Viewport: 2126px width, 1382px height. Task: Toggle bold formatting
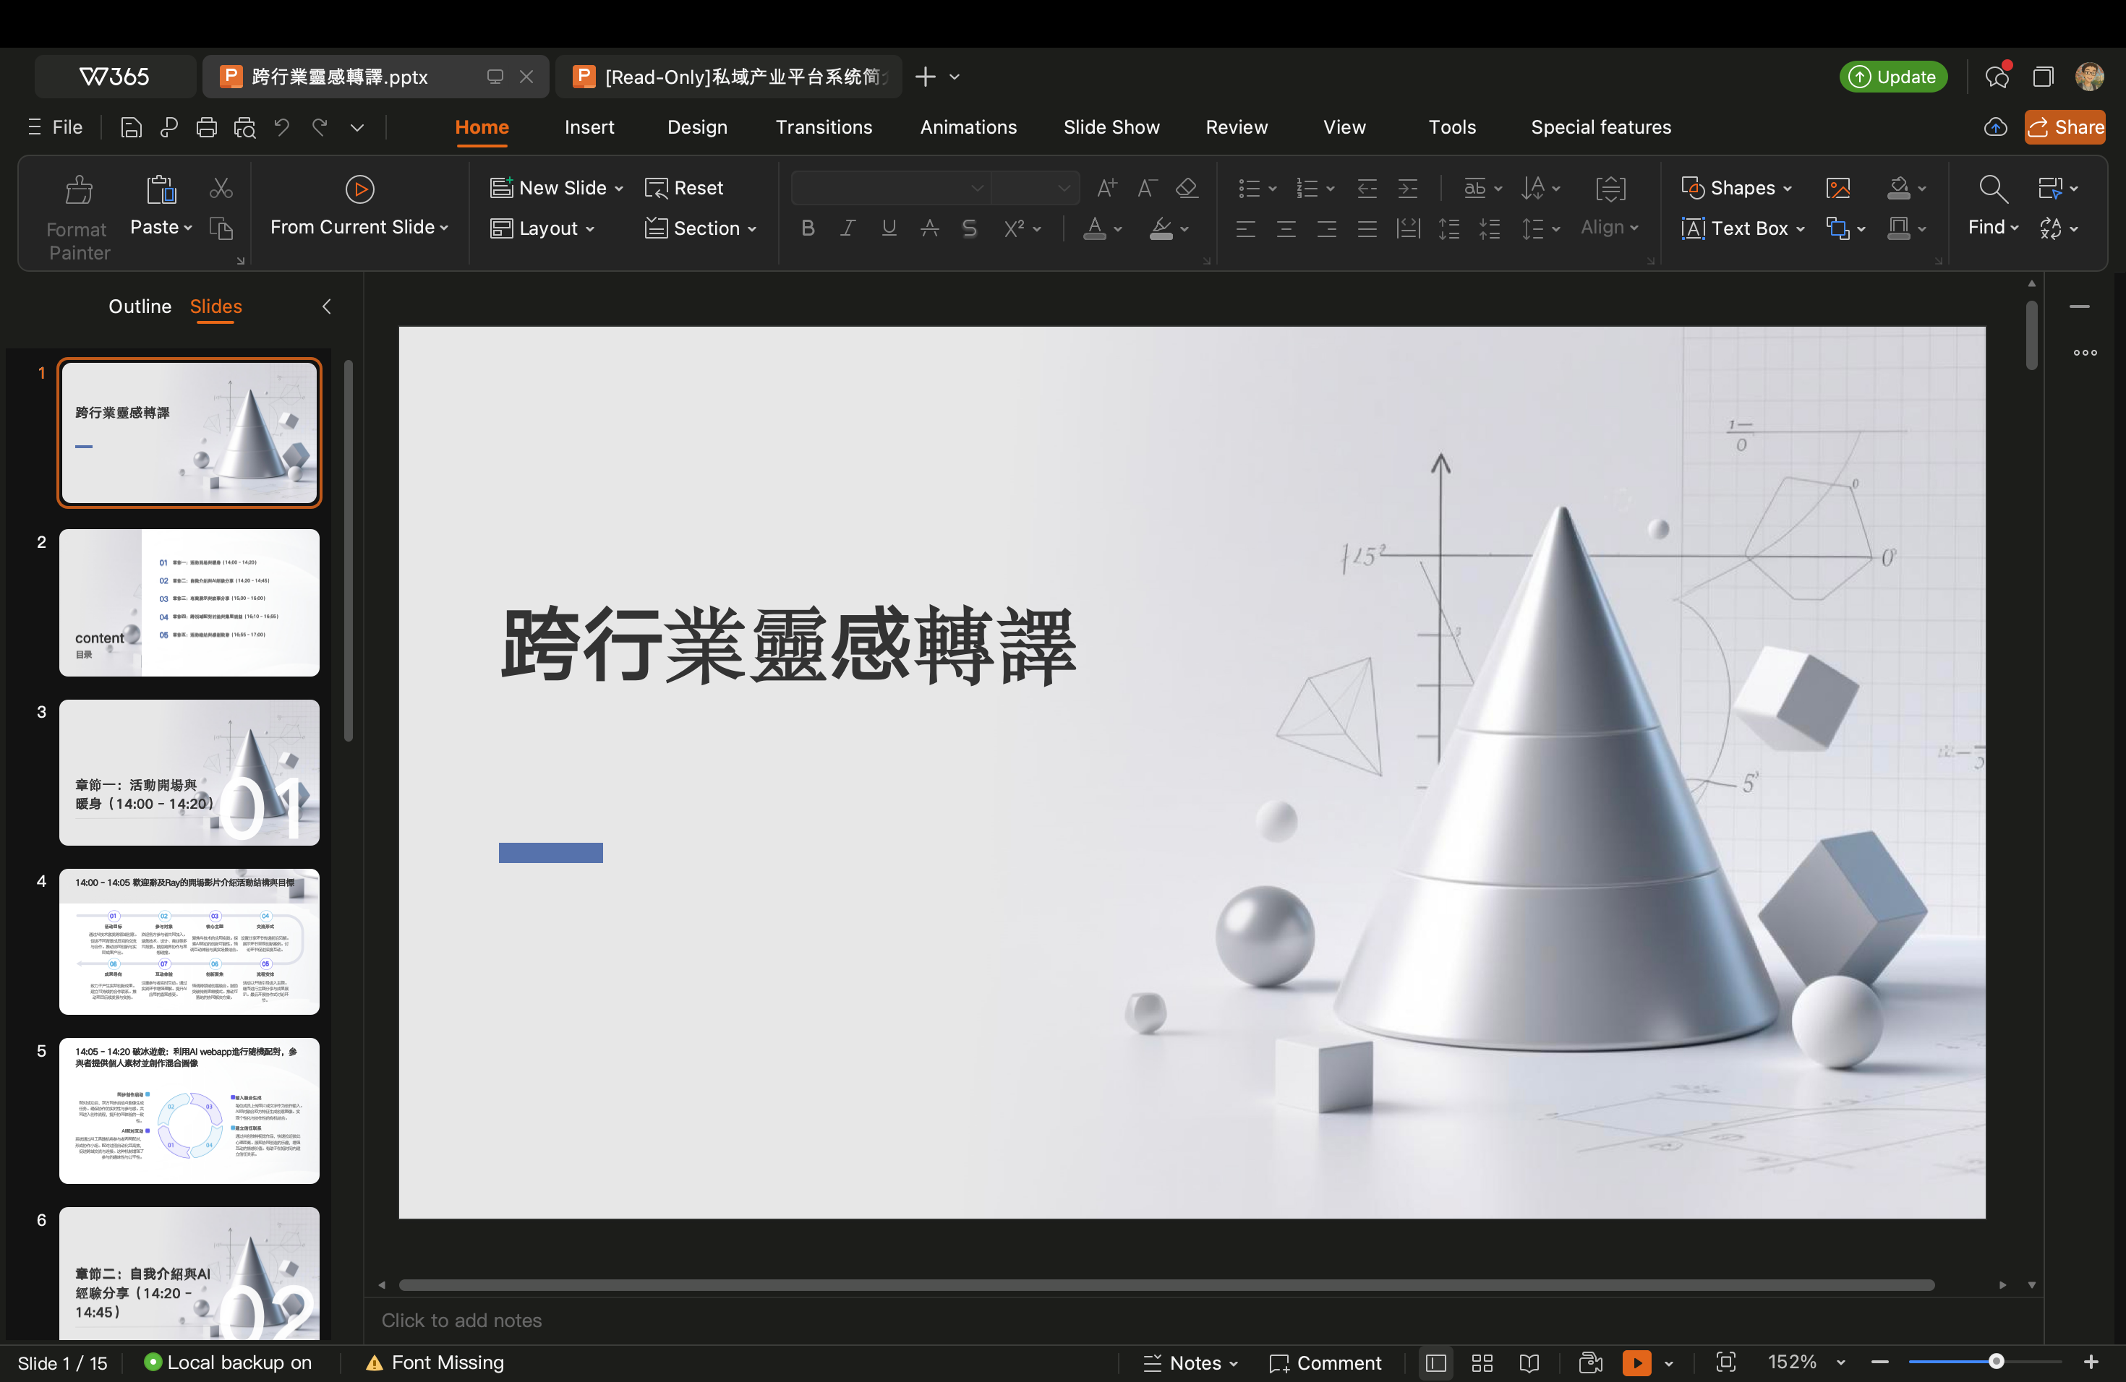[x=808, y=228]
